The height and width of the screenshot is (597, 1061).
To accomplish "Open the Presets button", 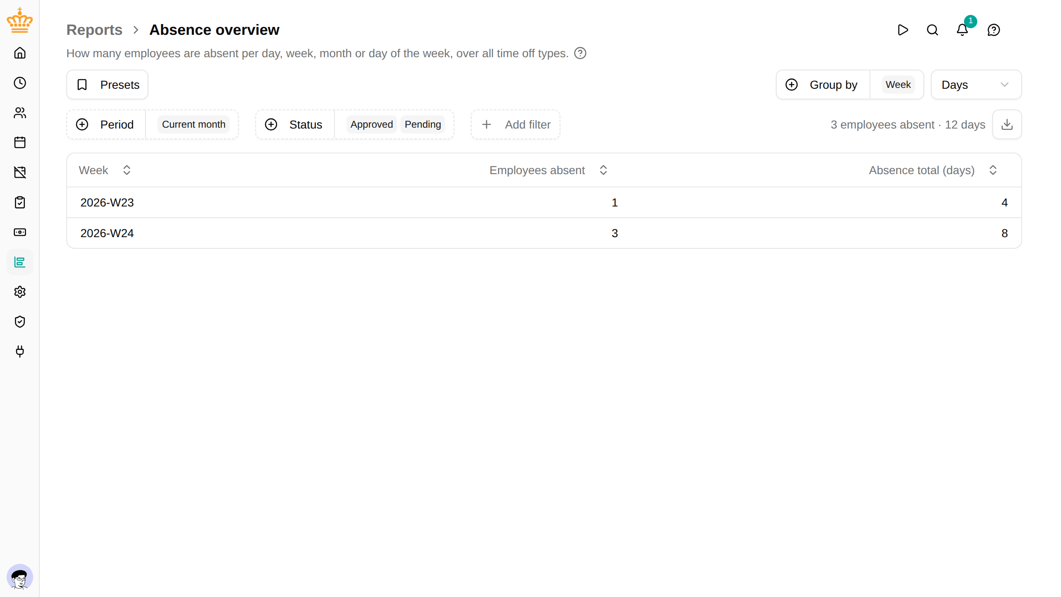I will (x=107, y=85).
